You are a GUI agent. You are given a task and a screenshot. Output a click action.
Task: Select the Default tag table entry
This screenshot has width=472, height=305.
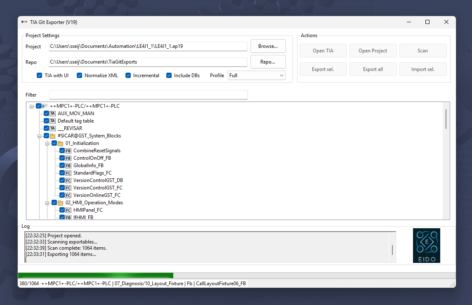76,121
